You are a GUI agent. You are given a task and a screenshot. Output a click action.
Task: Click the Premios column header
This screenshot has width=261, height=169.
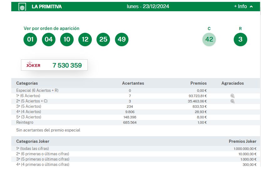point(198,83)
